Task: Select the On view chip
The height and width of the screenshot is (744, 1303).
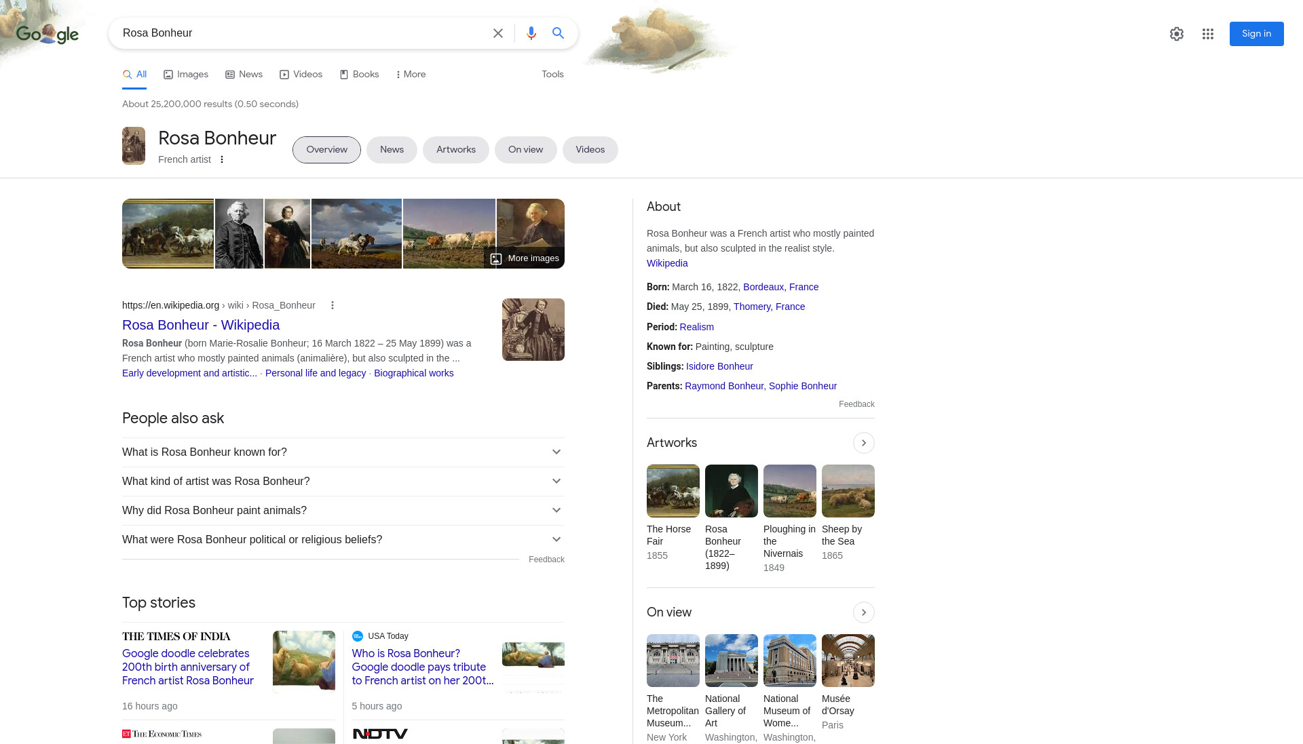Action: click(526, 150)
